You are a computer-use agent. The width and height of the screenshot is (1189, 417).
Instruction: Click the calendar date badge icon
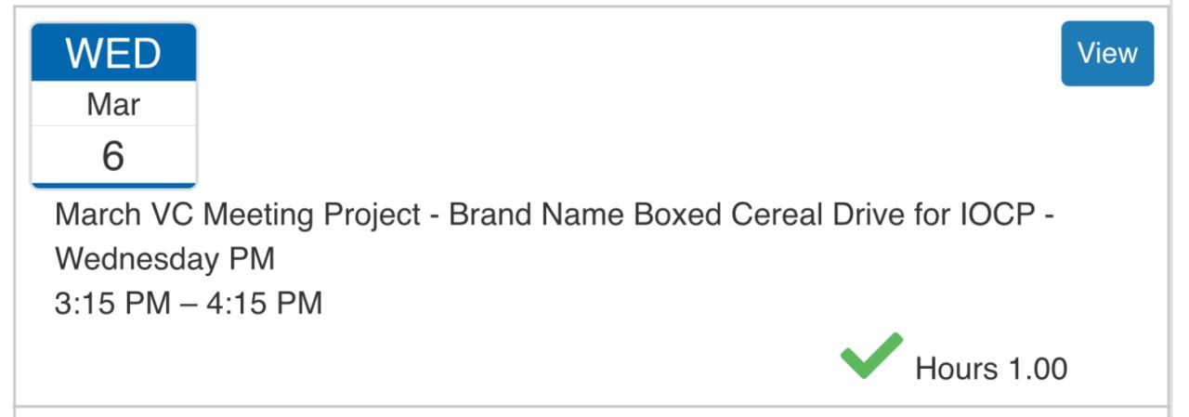113,105
